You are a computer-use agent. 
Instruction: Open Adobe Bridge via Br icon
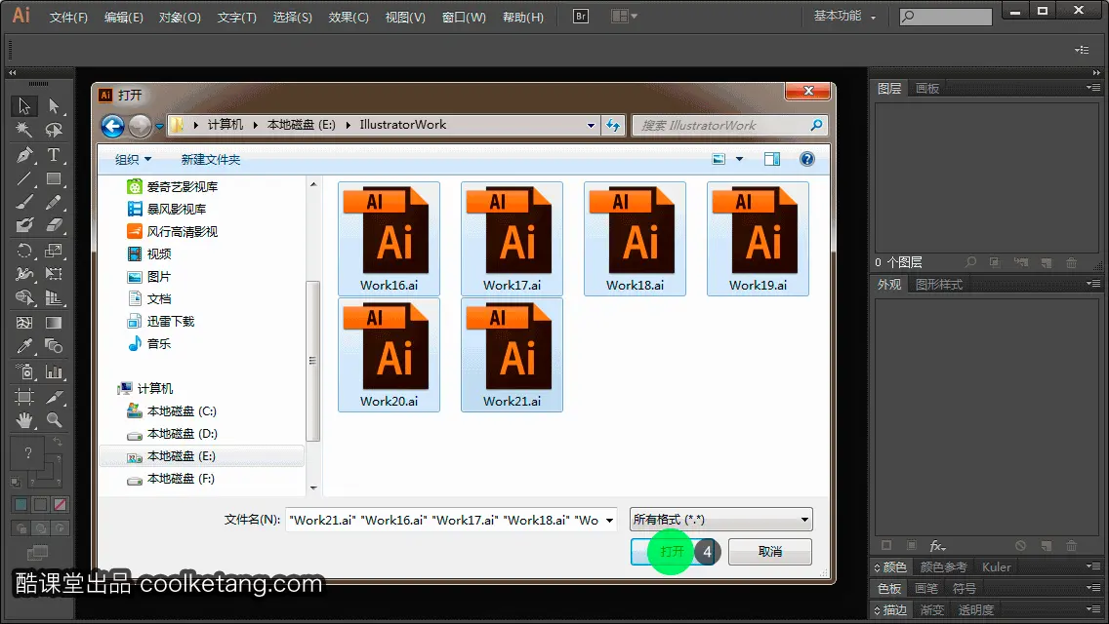(581, 16)
